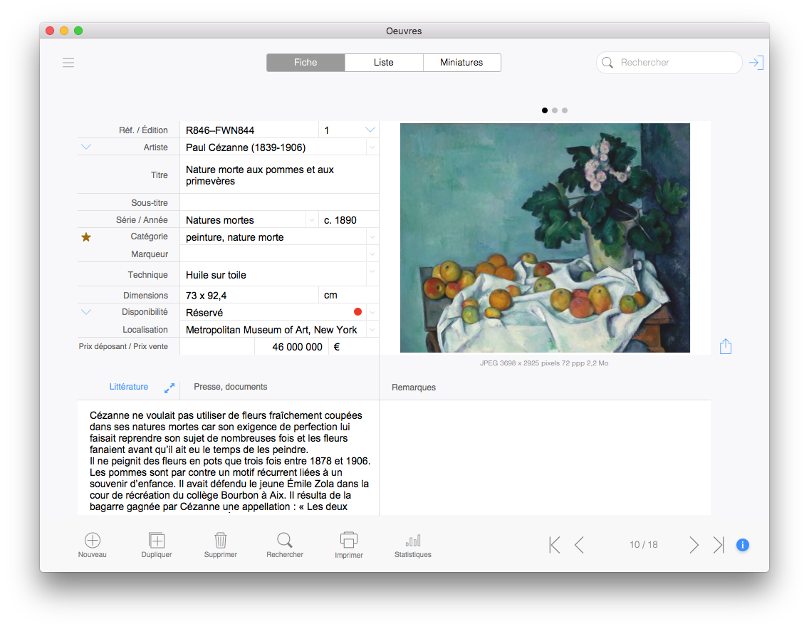Switch to the Liste view tab

pos(384,63)
